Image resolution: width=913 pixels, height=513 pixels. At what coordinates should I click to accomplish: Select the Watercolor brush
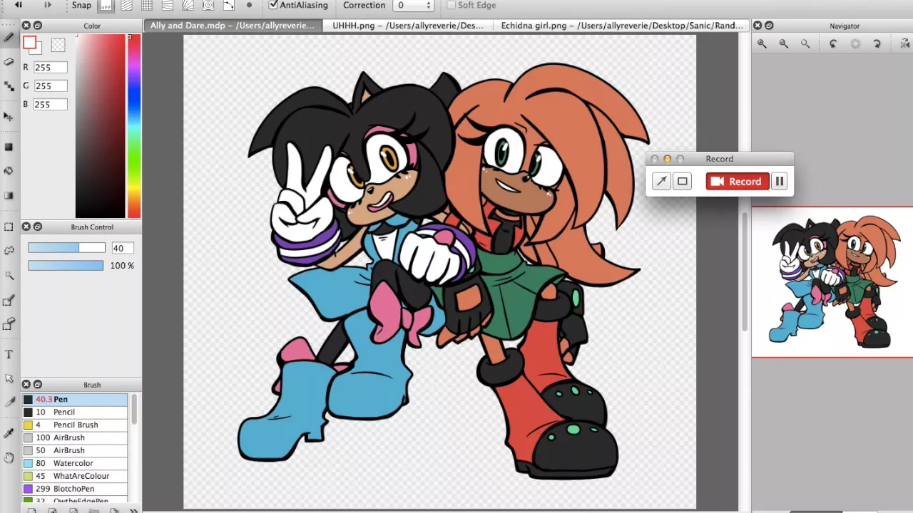tap(74, 464)
